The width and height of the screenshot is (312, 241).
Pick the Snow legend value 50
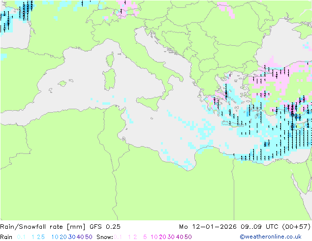pos(188,237)
